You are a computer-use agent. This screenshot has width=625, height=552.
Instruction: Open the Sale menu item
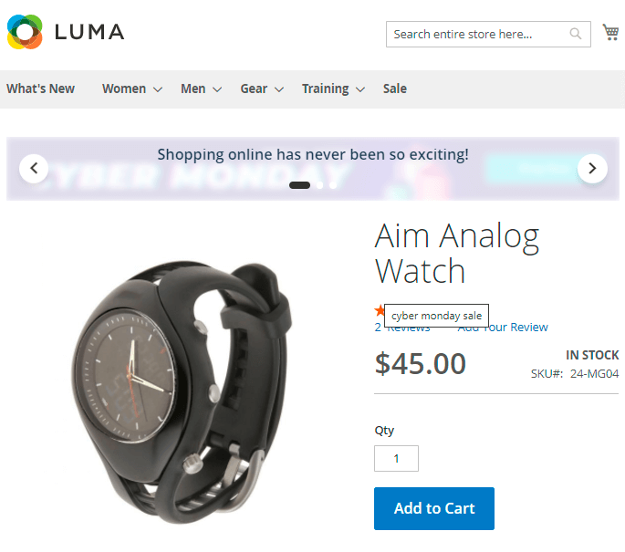click(394, 89)
